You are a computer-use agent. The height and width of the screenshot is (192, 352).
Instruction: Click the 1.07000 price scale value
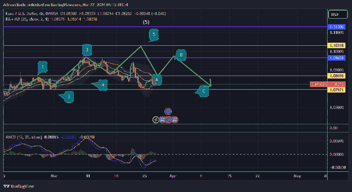tap(337, 108)
